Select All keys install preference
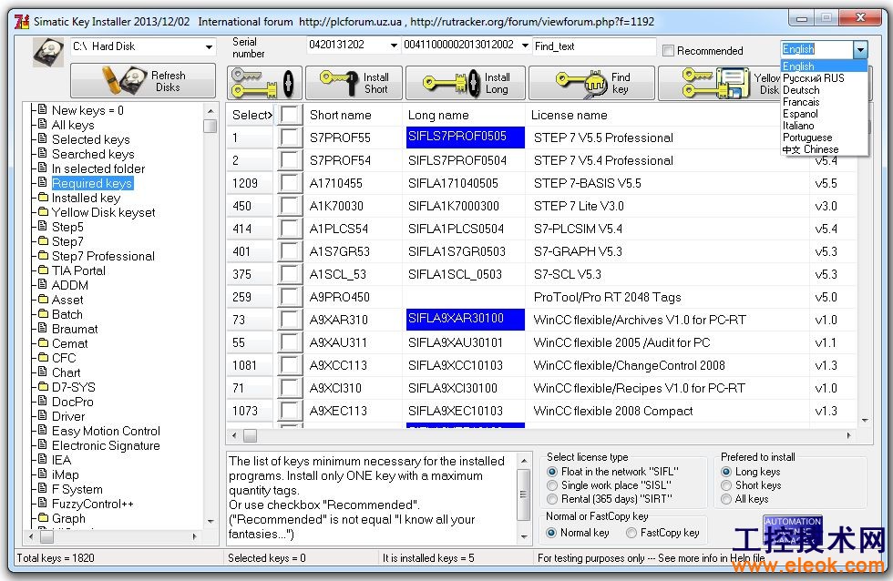 pos(726,499)
